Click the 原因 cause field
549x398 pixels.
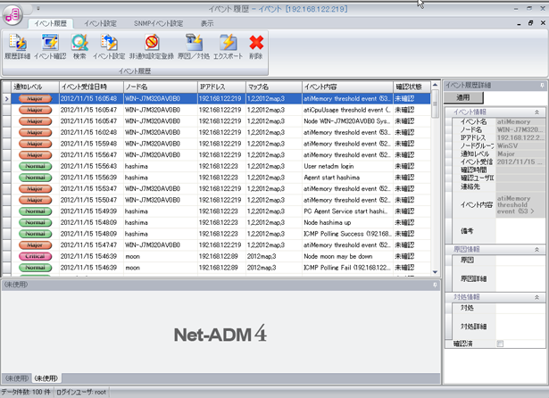click(x=520, y=260)
